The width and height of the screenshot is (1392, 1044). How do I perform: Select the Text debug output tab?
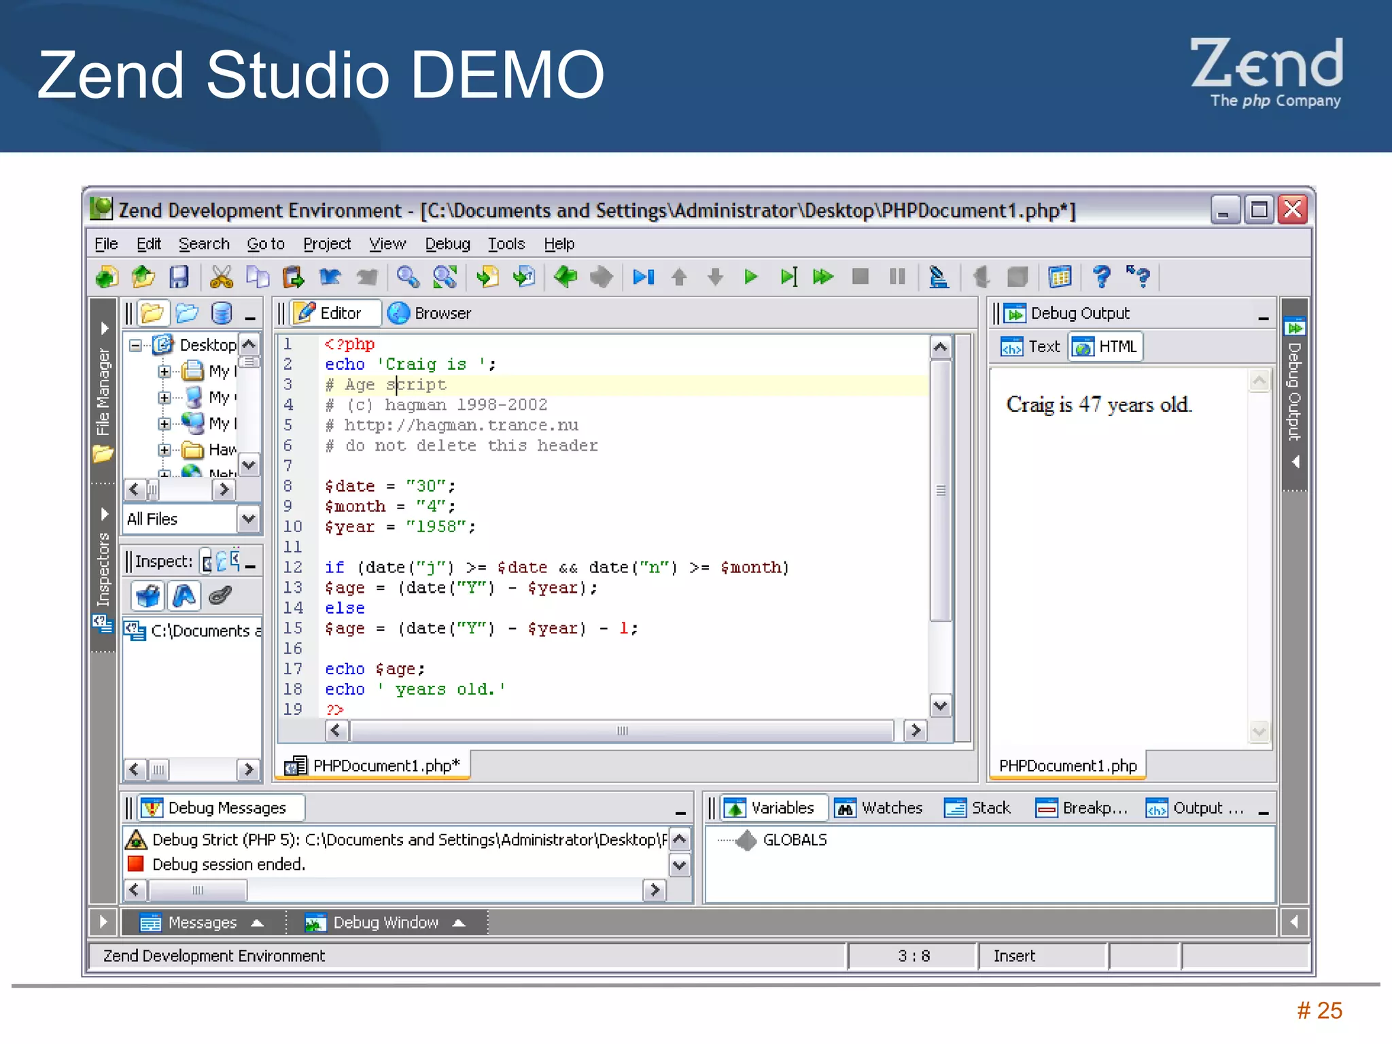point(1030,347)
